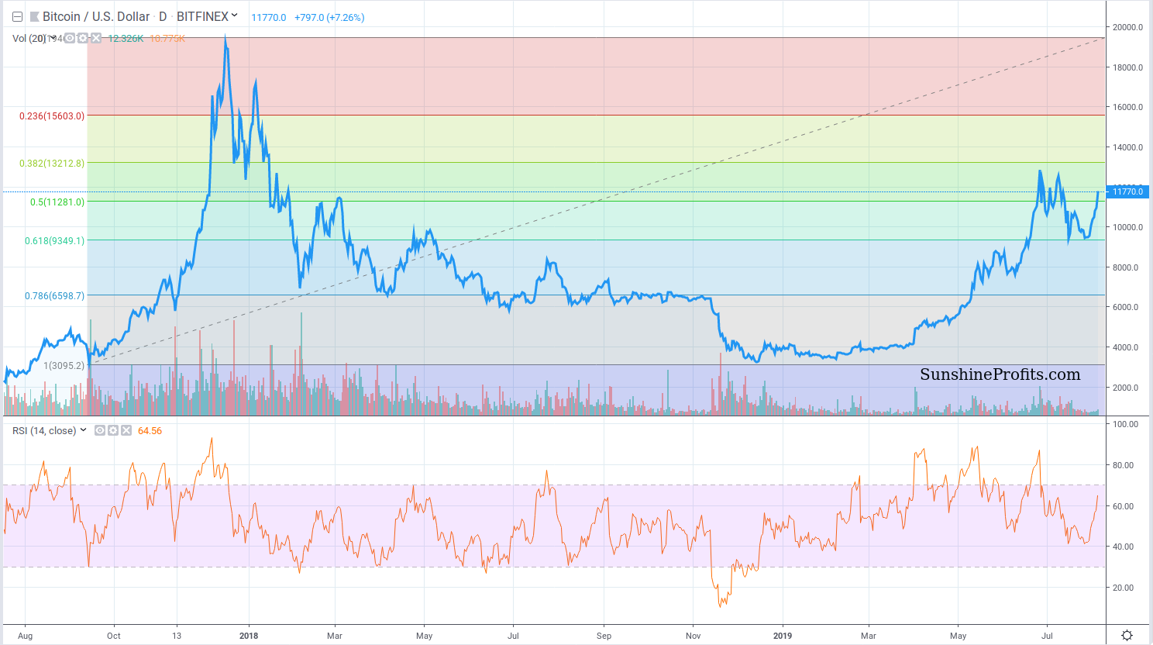Image resolution: width=1153 pixels, height=645 pixels.
Task: Click the last price 11770.0 in the header
Action: (x=268, y=17)
